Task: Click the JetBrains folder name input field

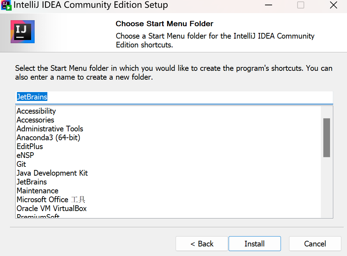Action: point(174,97)
